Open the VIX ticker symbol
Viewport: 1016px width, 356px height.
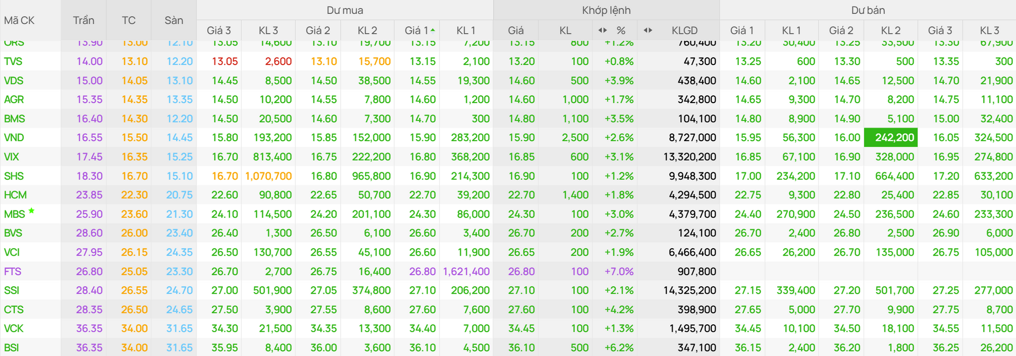click(12, 157)
